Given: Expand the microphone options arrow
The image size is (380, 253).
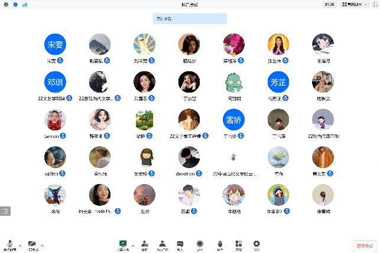Looking at the screenshot, I should pyautogui.click(x=20, y=244).
